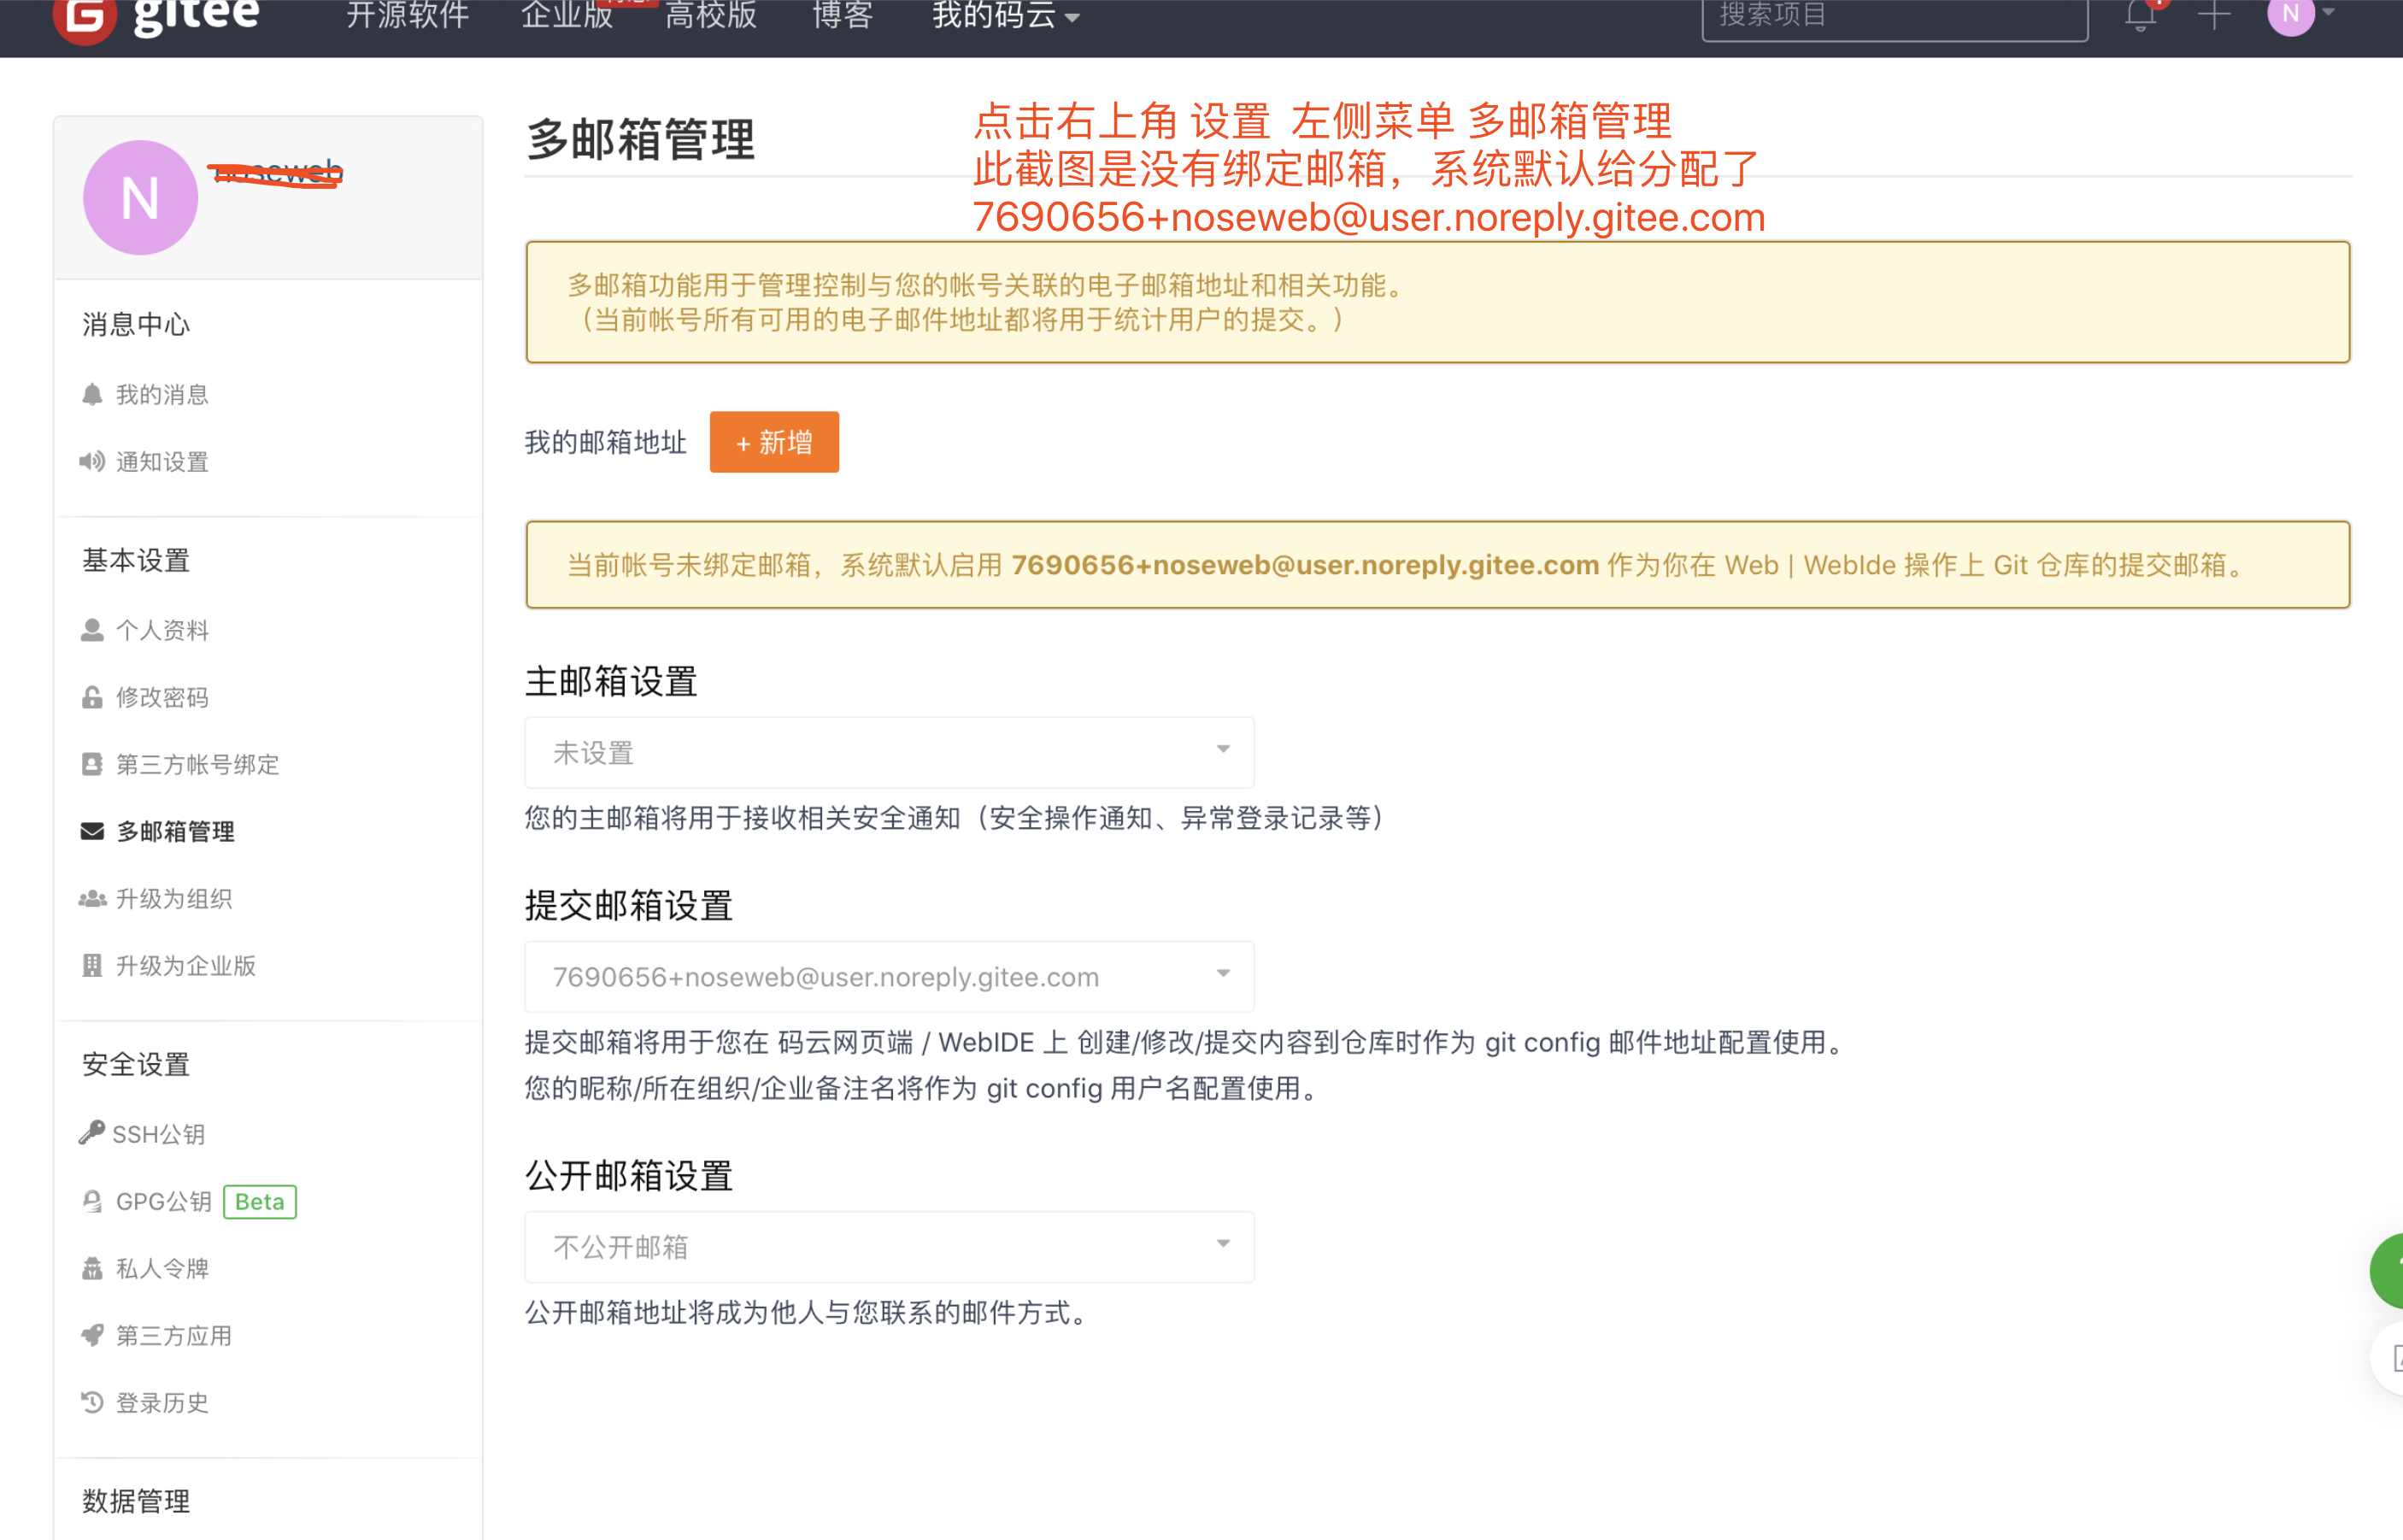Open 高校版 in top navigation
Screen dimensions: 2403x1540
pos(711,15)
